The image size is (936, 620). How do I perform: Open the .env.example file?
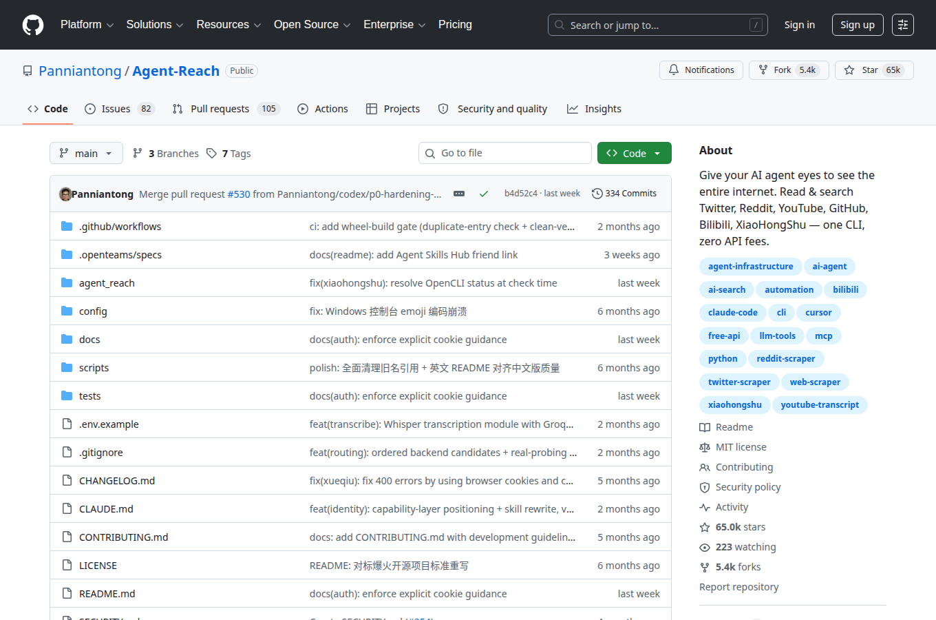[109, 424]
